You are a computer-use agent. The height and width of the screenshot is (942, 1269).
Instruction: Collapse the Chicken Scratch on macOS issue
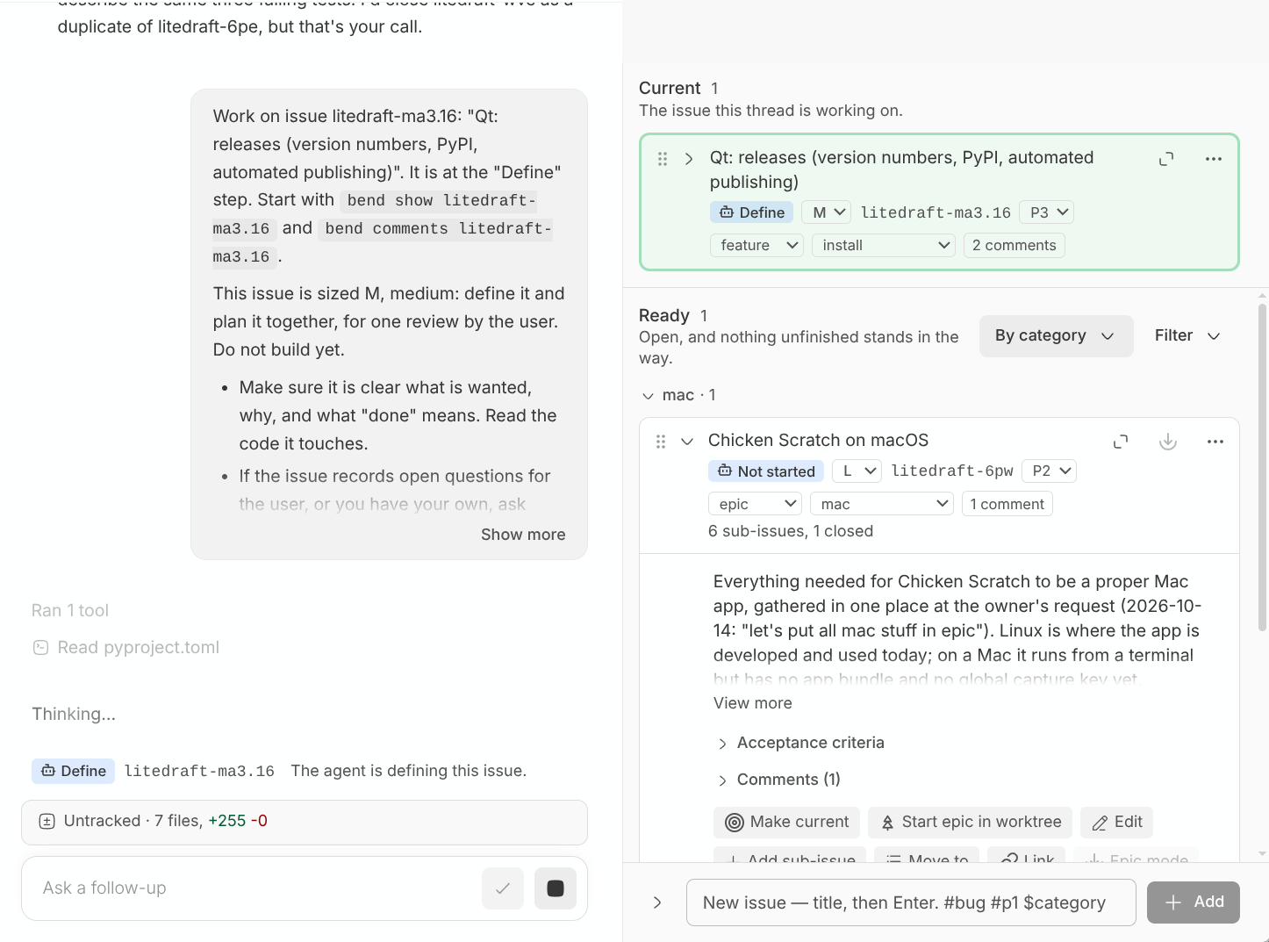tap(688, 442)
